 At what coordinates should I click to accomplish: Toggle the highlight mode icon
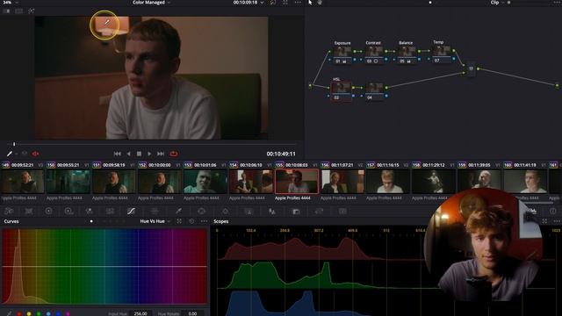32,11
